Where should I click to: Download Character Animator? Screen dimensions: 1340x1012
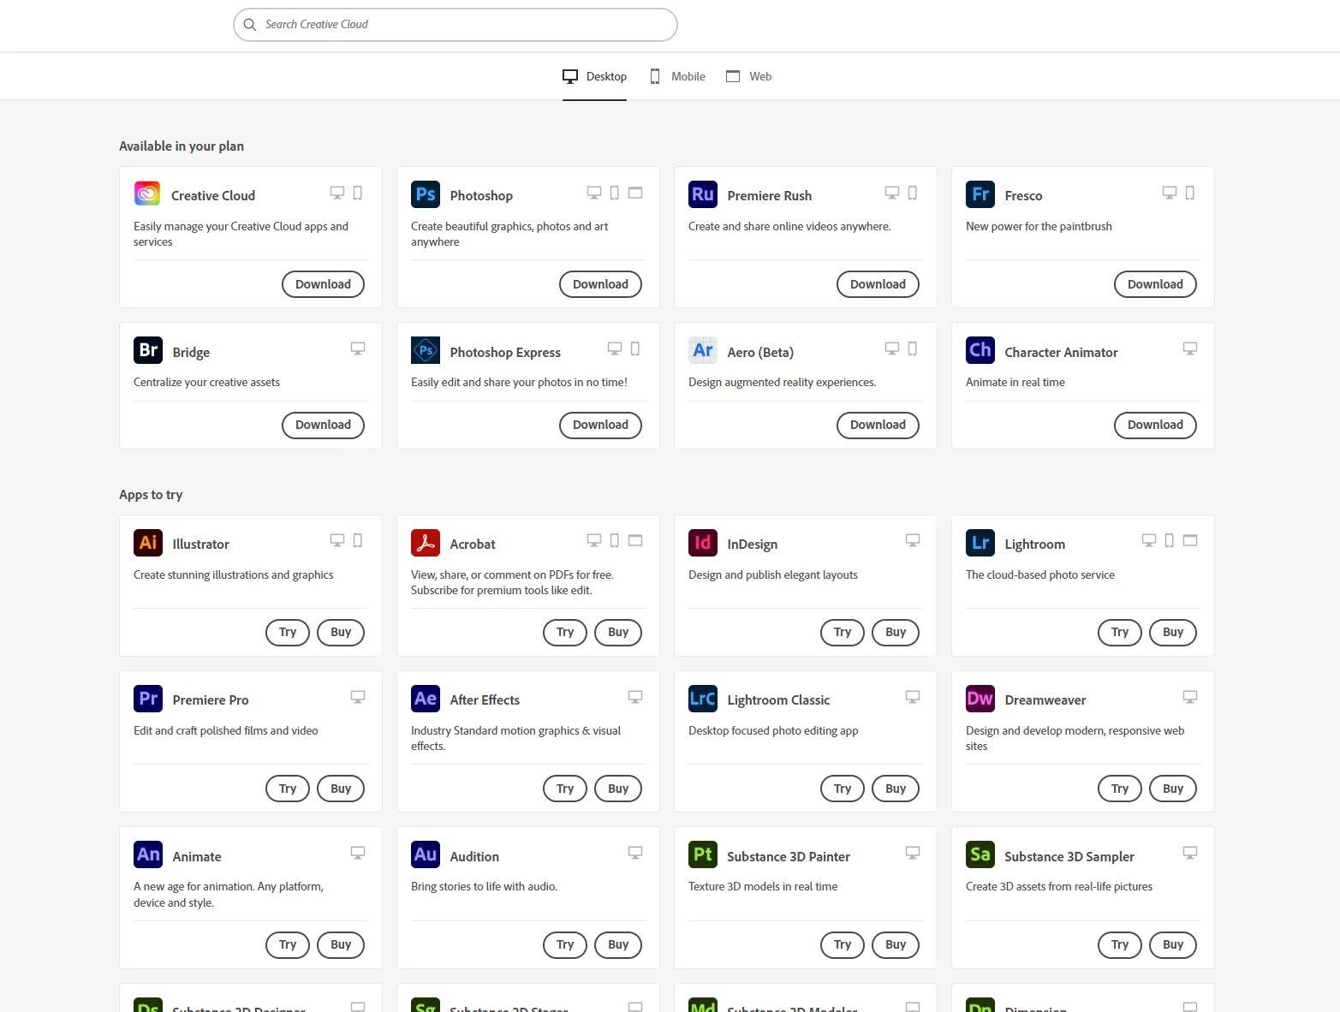pyautogui.click(x=1155, y=425)
